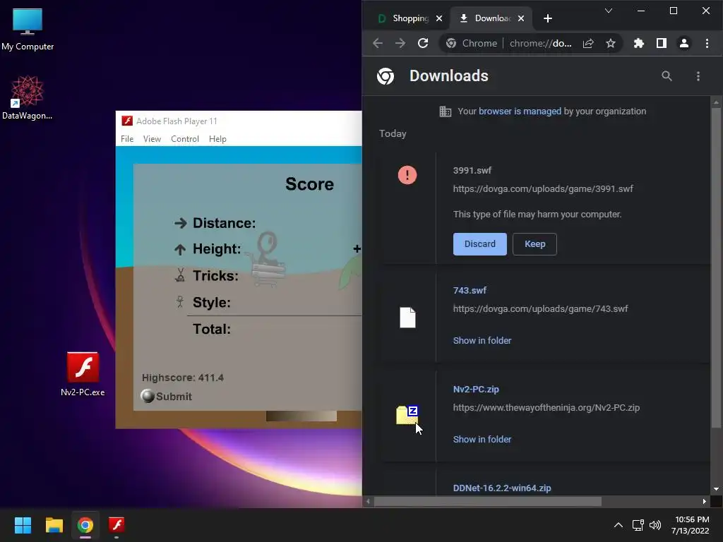Screen dimensions: 723x542
Task: Open thewayoftheninja.org Nv2-PC.zip URL
Action: click(546, 407)
